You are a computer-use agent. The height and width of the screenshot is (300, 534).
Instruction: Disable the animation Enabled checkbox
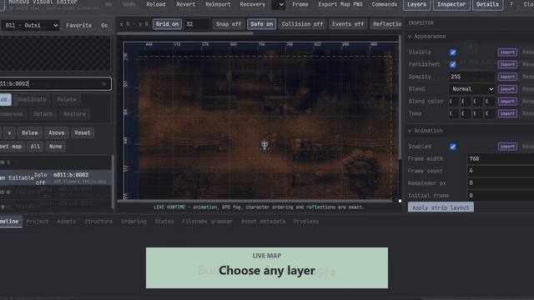[452, 147]
